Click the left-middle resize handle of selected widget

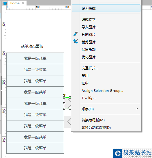tap(64, 103)
